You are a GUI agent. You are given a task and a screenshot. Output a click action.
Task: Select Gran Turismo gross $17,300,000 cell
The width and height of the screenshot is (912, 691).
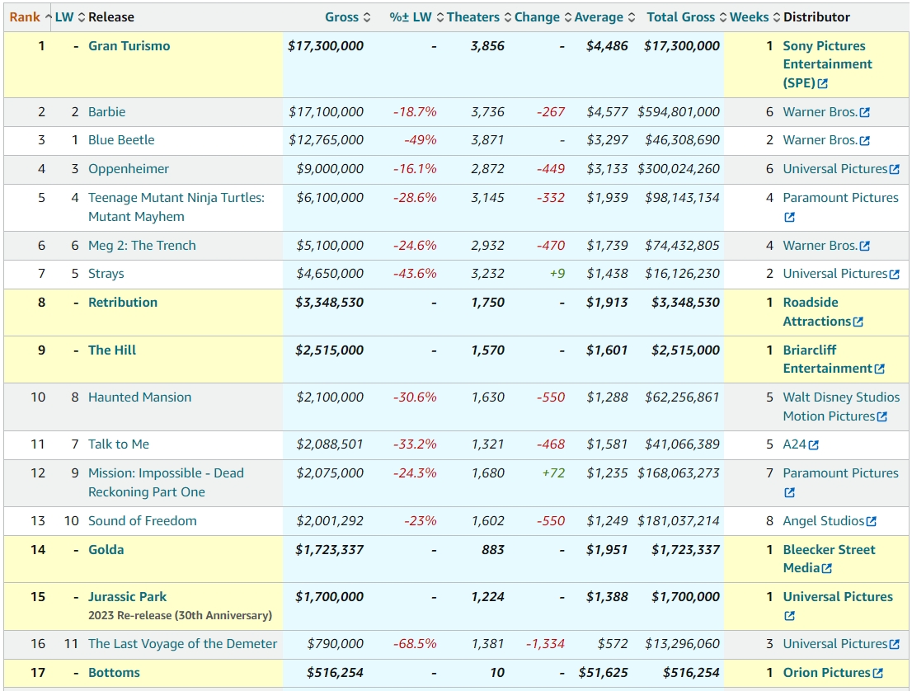pos(325,46)
